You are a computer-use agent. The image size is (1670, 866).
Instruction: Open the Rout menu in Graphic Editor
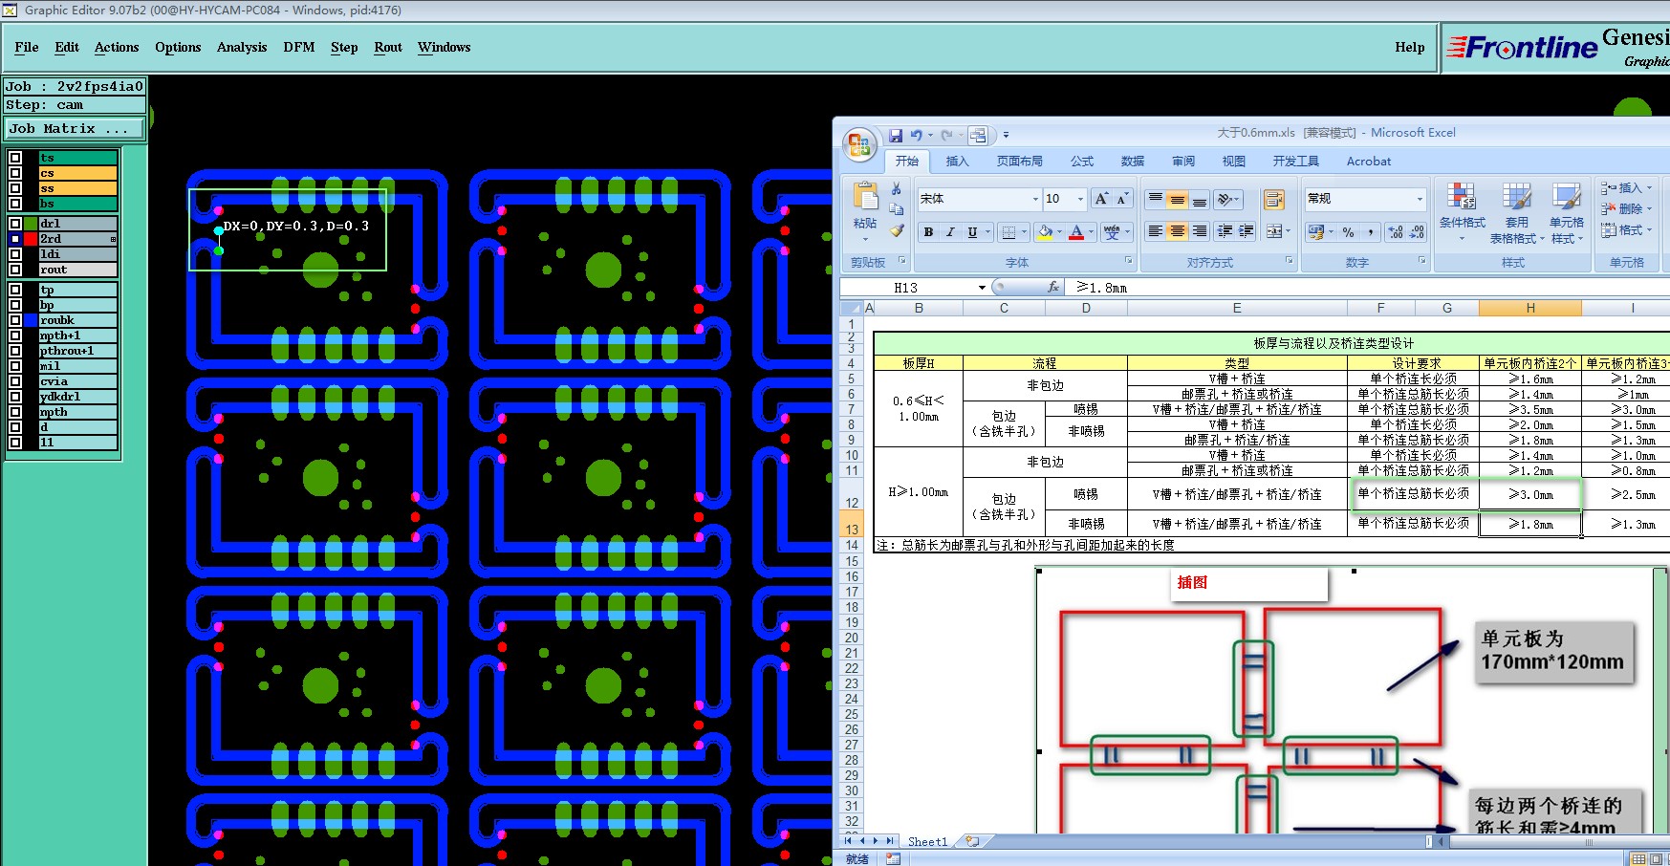(x=388, y=47)
